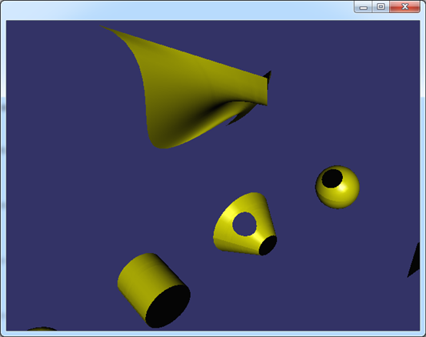
Task: Click the cylinder's black end cap
Action: [x=168, y=306]
